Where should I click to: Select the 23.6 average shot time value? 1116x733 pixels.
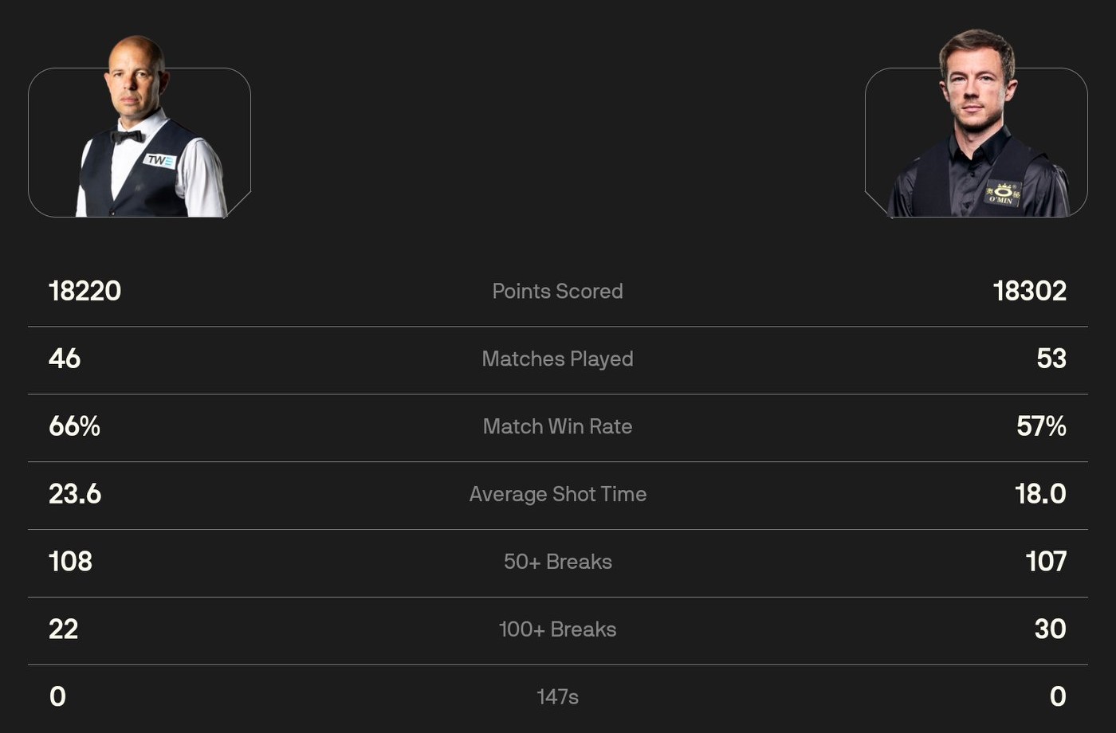tap(75, 495)
